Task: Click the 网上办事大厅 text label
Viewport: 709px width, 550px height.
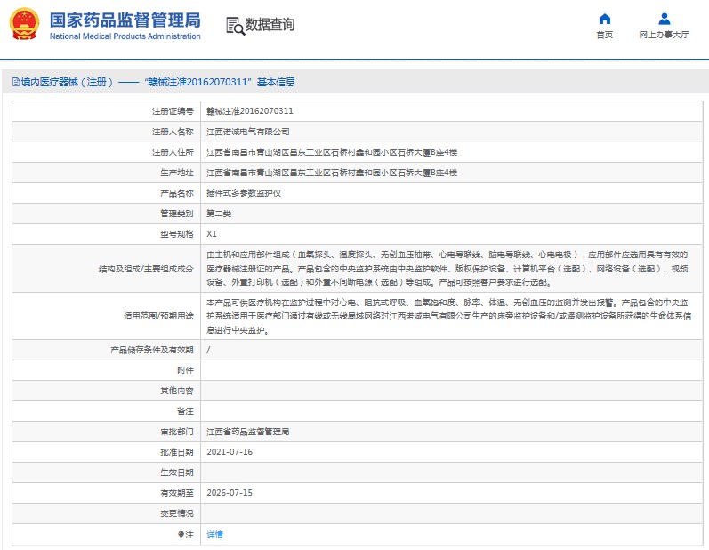Action: (664, 36)
